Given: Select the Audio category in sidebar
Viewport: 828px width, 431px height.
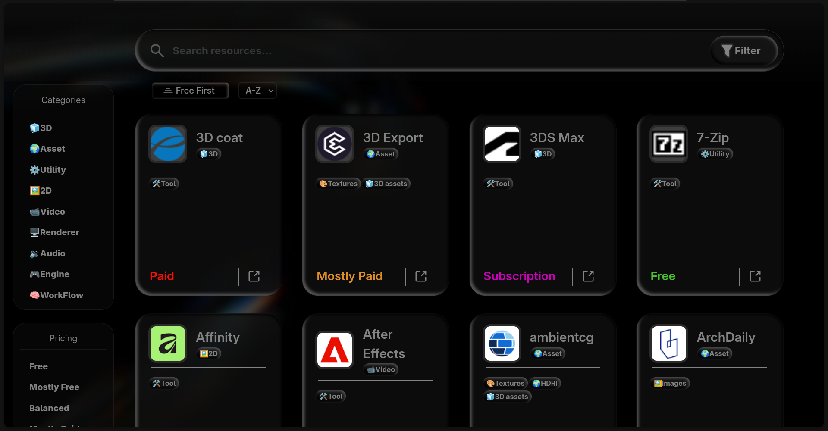Looking at the screenshot, I should pos(47,253).
